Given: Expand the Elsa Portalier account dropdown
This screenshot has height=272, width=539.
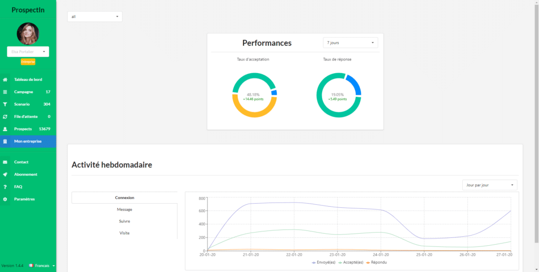Looking at the screenshot, I should (28, 52).
